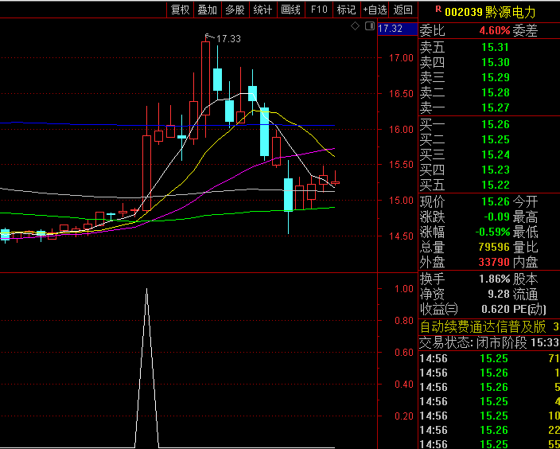Click the diamond icon above the chart
560x449 pixels.
click(x=355, y=26)
